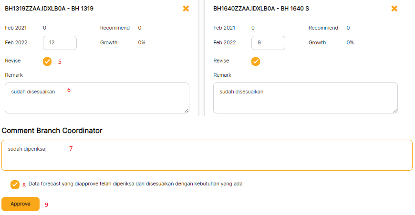Uncheck the data forecast confirmation checkbox

15,184
